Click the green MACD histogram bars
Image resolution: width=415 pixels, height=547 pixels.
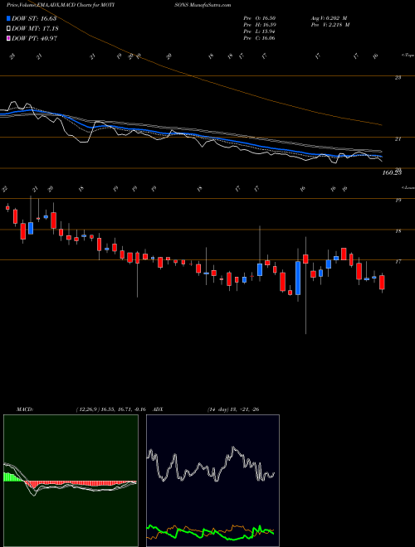(12, 477)
